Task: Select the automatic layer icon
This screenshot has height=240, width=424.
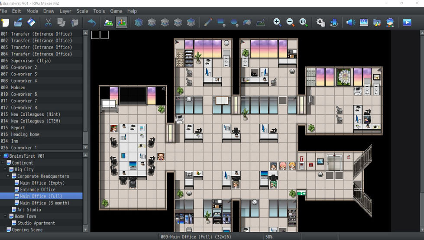Action: (139, 23)
